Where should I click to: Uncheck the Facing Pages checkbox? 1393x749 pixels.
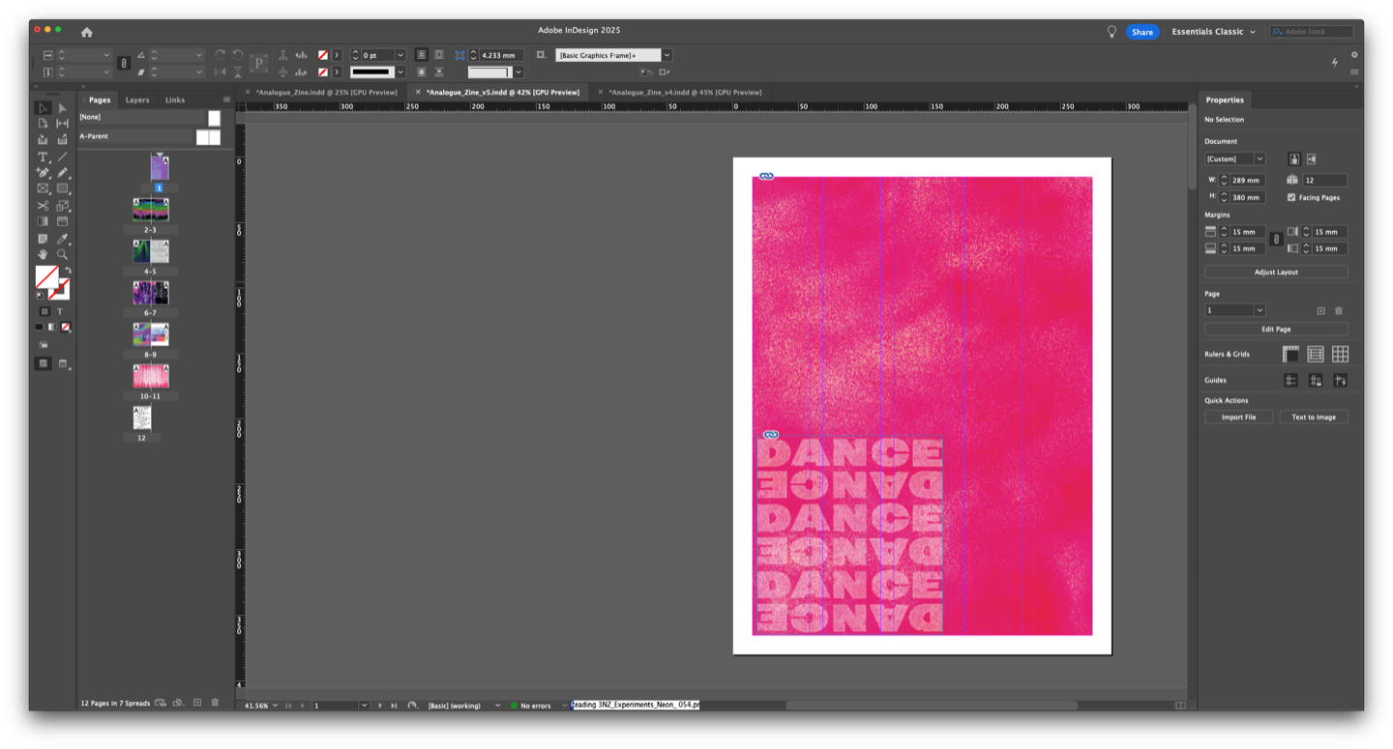1291,197
